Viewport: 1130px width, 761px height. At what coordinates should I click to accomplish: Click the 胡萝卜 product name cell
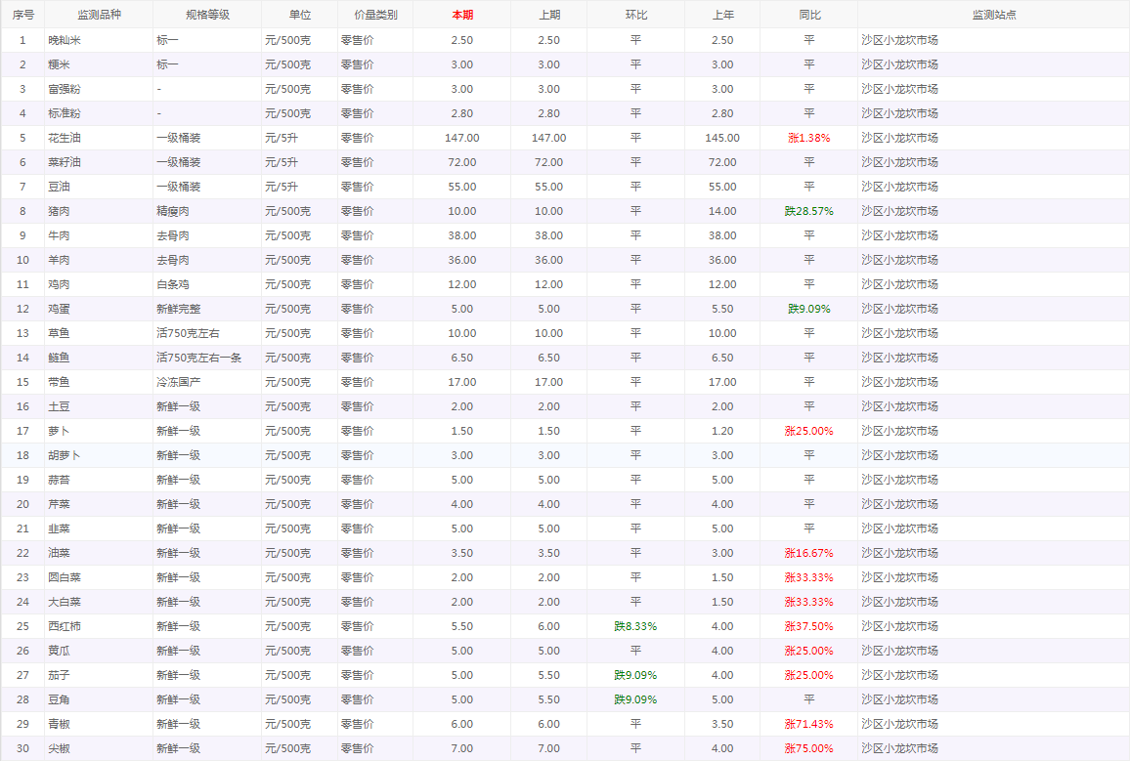coord(65,455)
